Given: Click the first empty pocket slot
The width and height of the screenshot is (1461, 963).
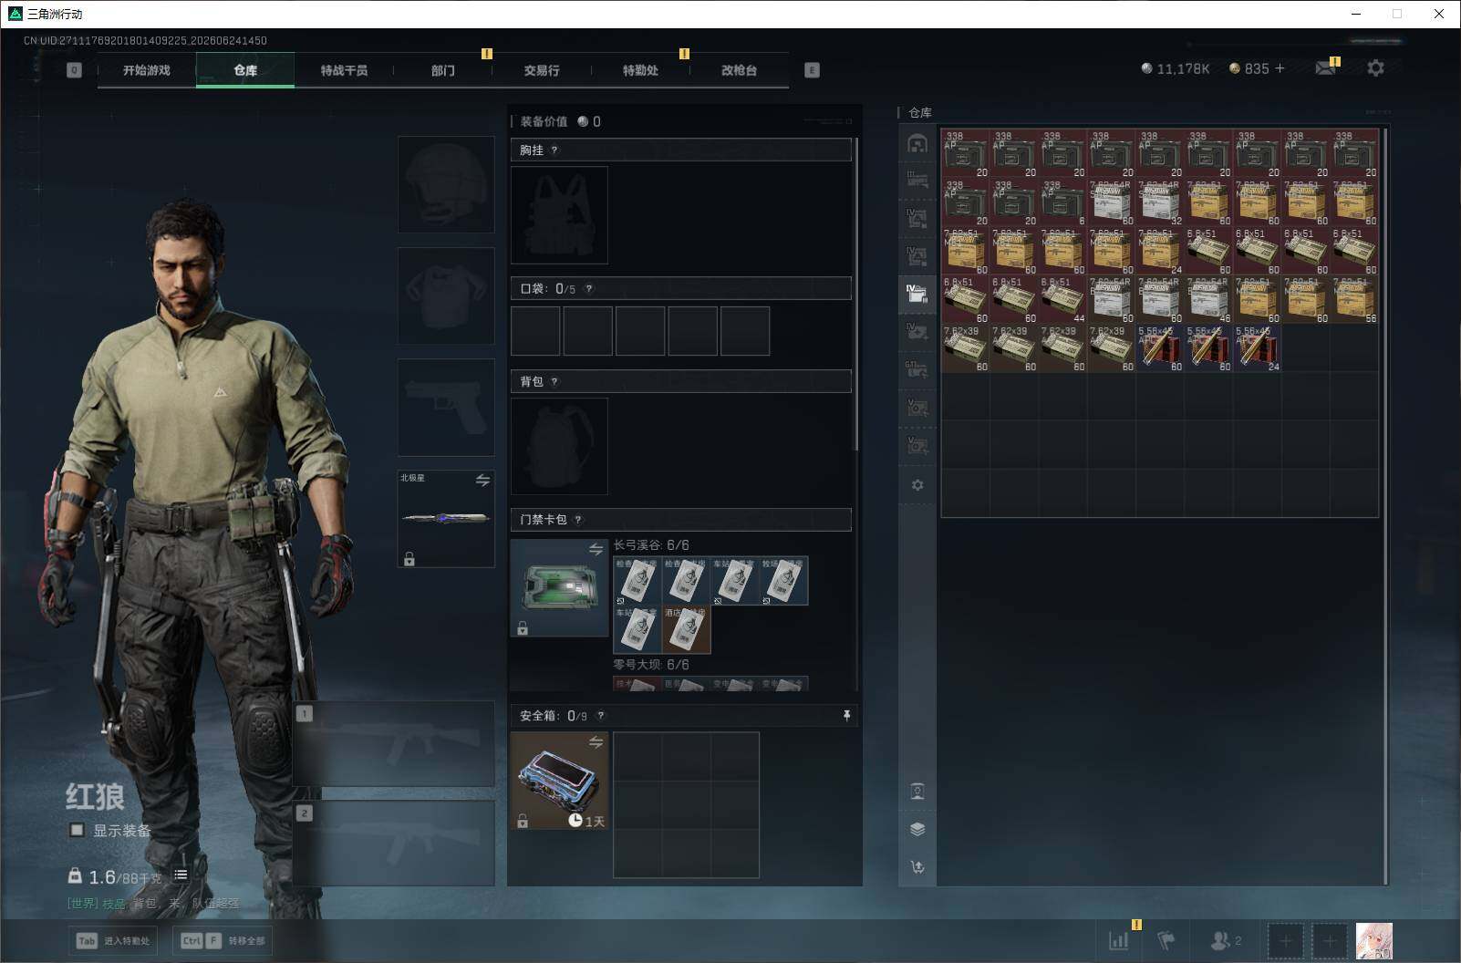Looking at the screenshot, I should coord(535,331).
